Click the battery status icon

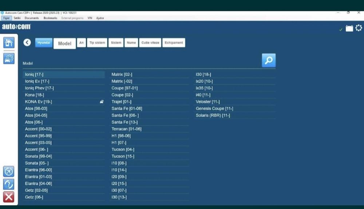click(x=349, y=28)
